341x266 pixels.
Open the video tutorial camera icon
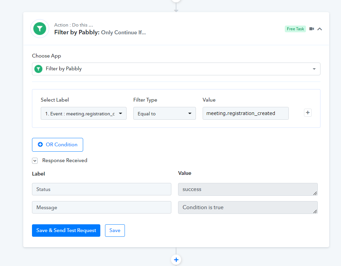[312, 29]
